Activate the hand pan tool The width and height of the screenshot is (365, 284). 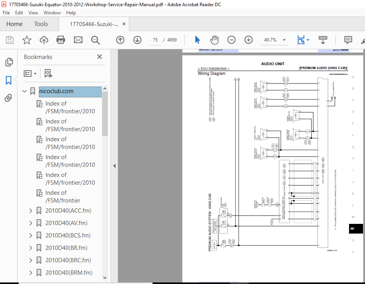pos(214,40)
